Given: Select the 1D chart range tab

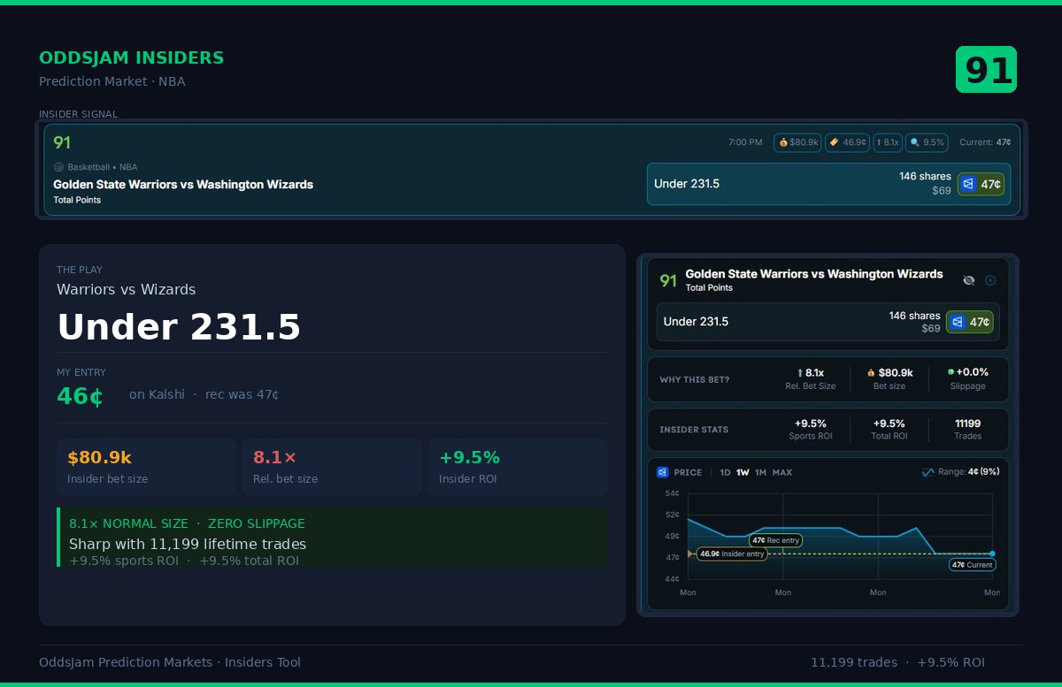Looking at the screenshot, I should [x=725, y=472].
